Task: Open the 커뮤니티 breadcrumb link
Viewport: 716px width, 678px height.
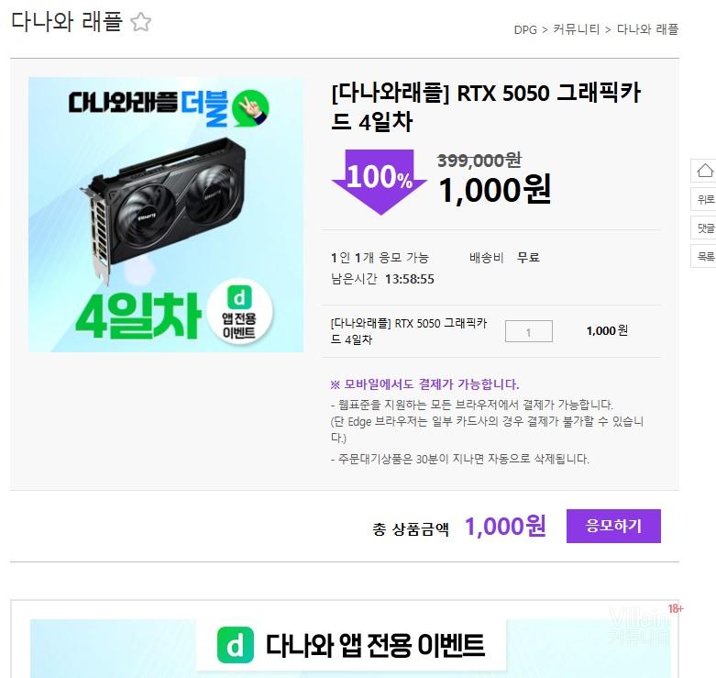Action: click(x=576, y=29)
